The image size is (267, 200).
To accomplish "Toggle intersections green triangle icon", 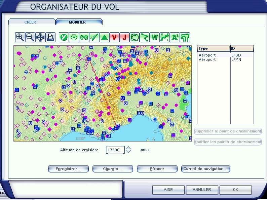I will 104,37.
